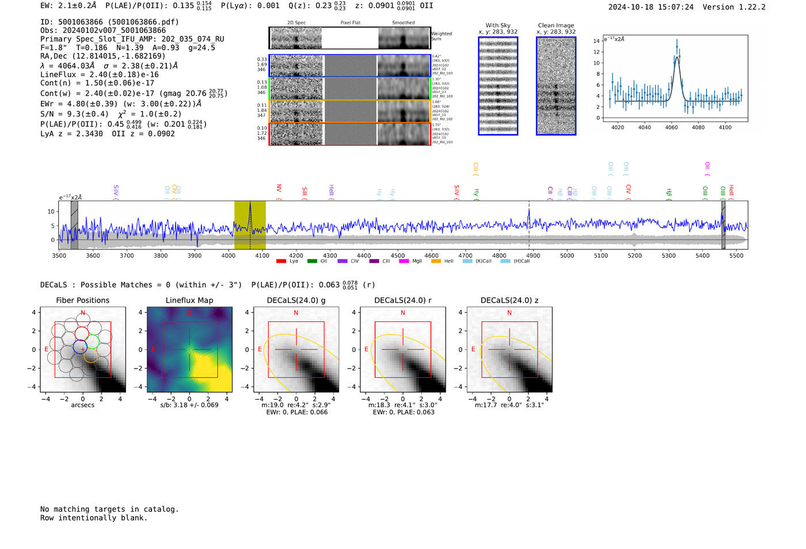Open the Fiber Positions plot
Viewport: 806px width, 549px height.
tap(83, 350)
